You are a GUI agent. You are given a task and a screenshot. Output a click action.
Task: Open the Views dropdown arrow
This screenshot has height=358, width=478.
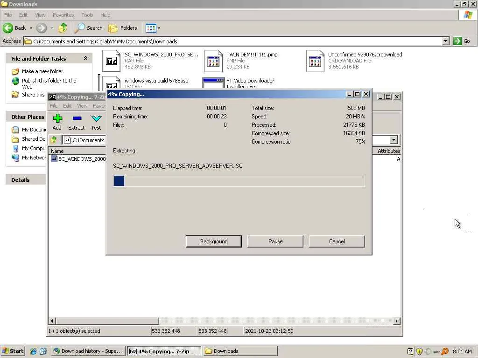[159, 28]
